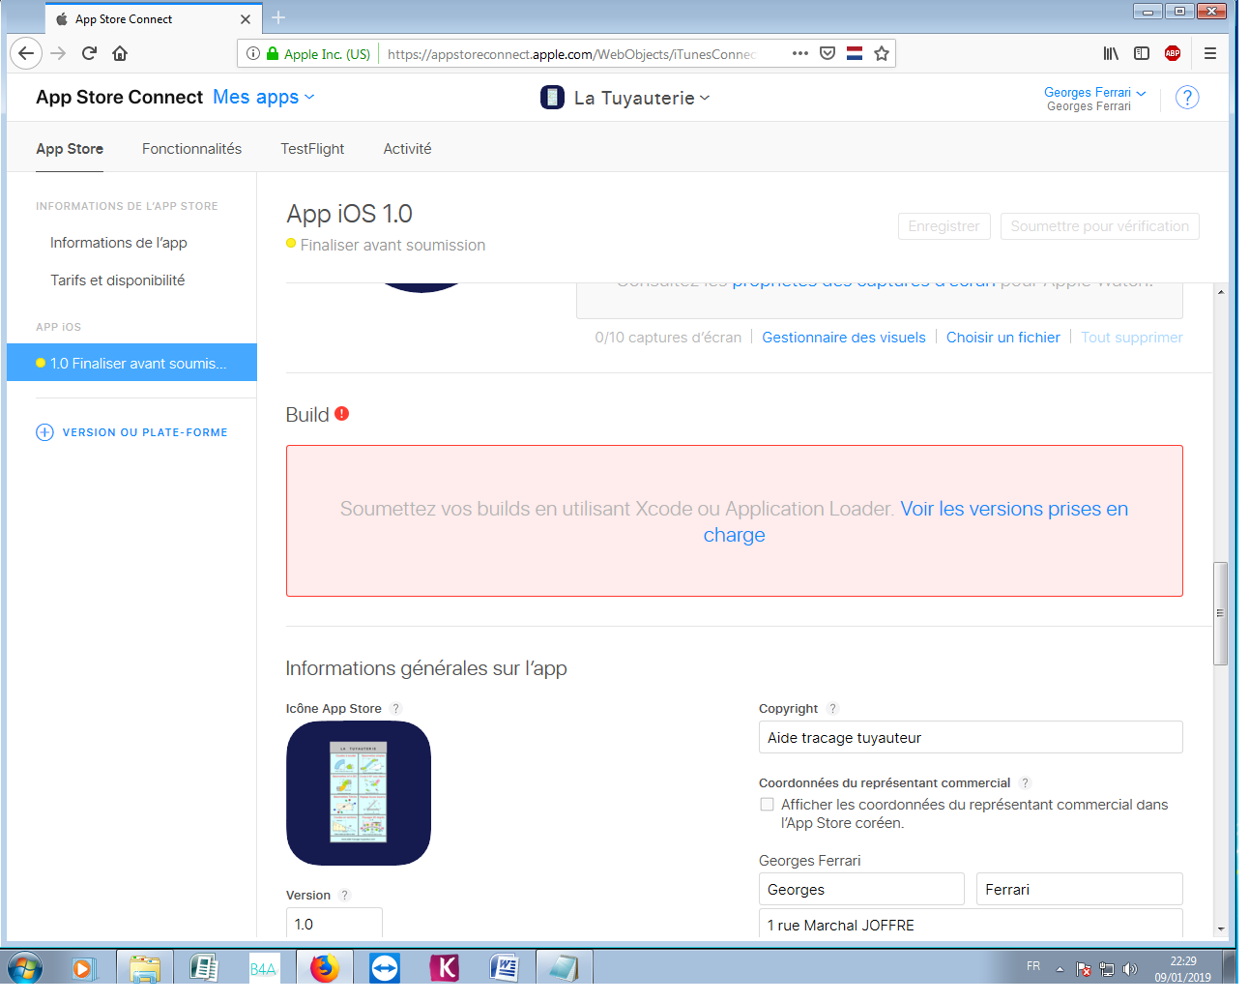Open the La Tuyauterie app switcher
Viewport: 1249px width, 1002px height.
pos(626,98)
